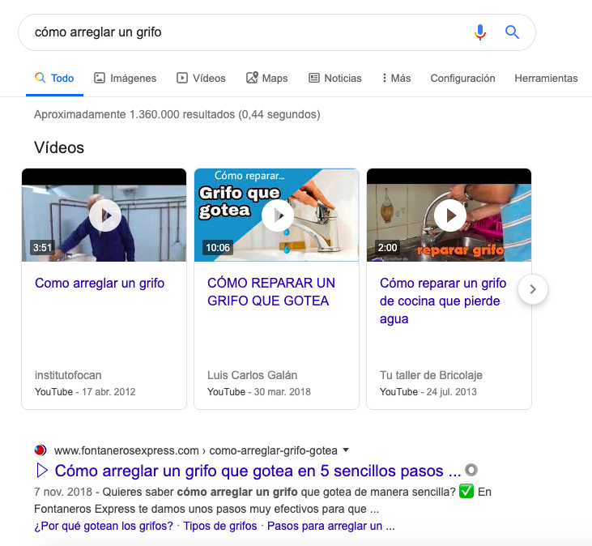
Task: Go to the Noticias tab
Action: coord(334,79)
